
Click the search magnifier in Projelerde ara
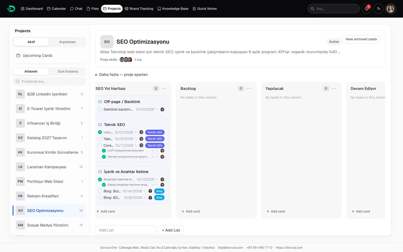(18, 82)
